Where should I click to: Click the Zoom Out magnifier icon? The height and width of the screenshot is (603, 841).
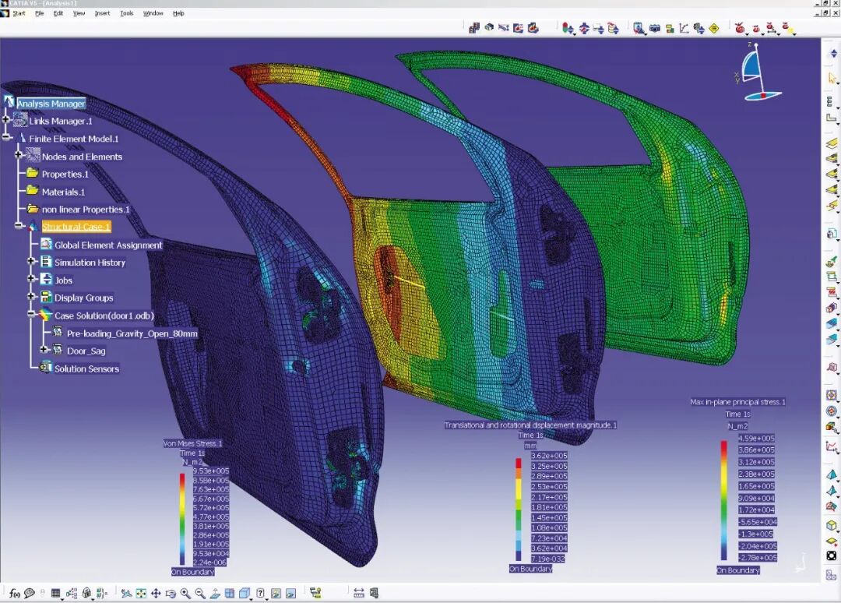pyautogui.click(x=200, y=594)
